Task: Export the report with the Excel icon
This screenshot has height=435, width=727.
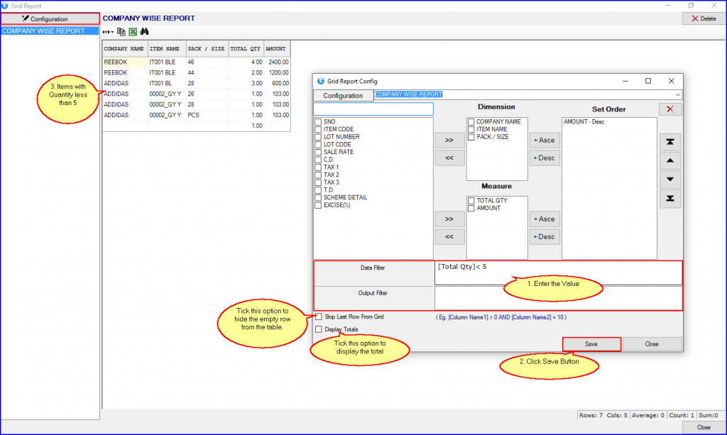Action: pyautogui.click(x=133, y=31)
